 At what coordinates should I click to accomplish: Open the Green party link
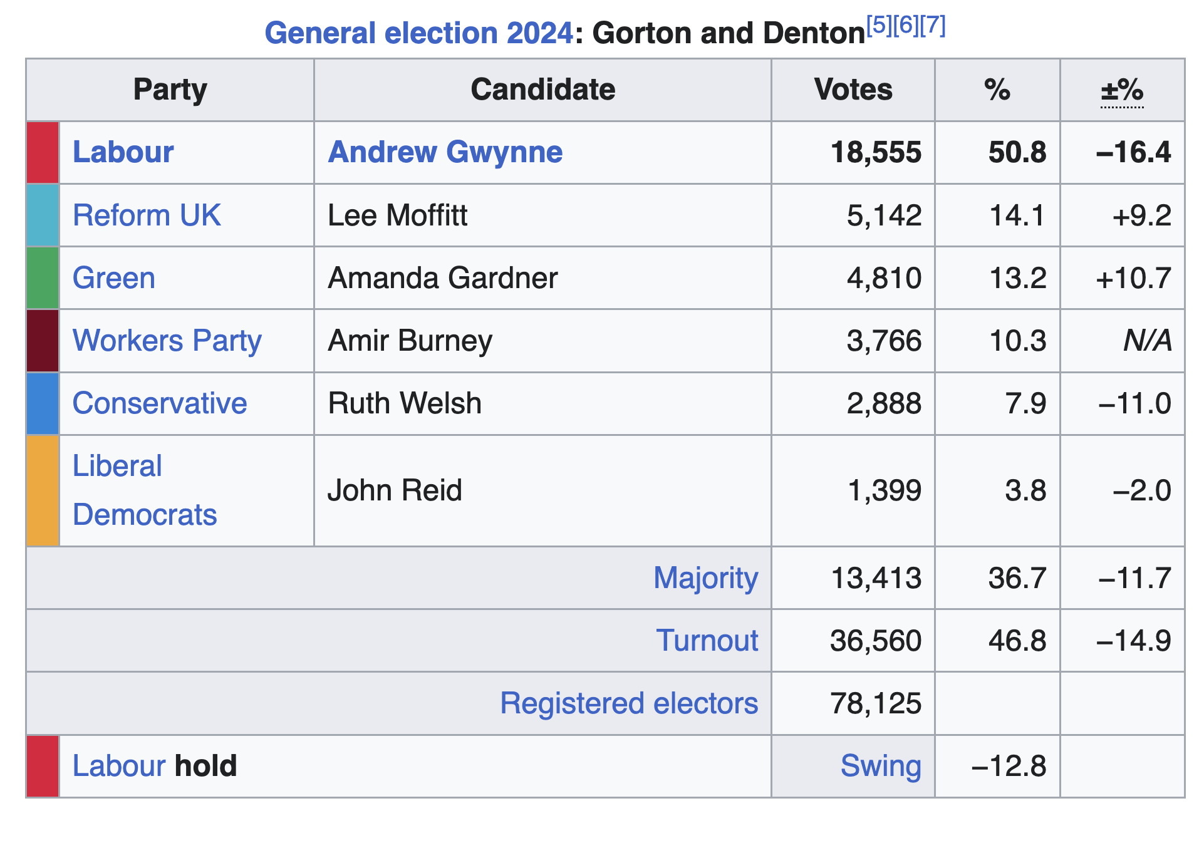point(113,278)
